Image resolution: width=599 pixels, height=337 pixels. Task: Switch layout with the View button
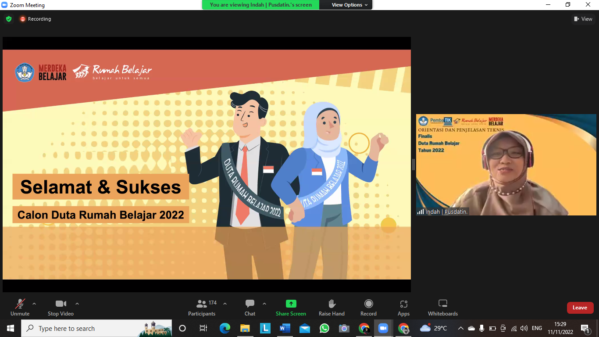583,19
